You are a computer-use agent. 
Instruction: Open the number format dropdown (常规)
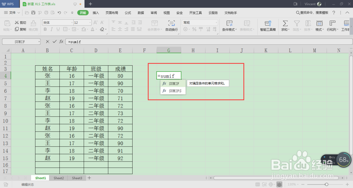click(216, 23)
